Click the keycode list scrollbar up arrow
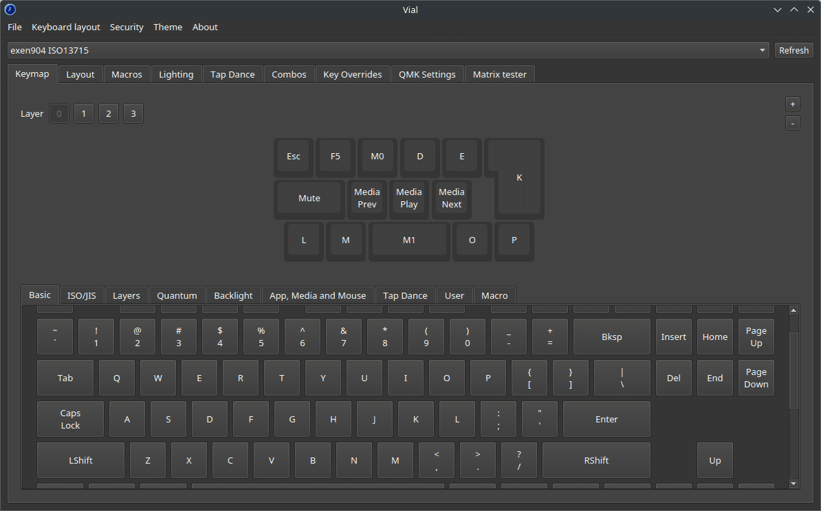821x511 pixels. (793, 310)
